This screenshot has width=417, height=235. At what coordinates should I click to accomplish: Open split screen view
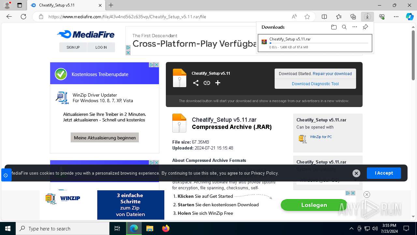[324, 17]
